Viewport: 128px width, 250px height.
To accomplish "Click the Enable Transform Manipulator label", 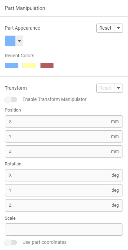I will tap(54, 100).
